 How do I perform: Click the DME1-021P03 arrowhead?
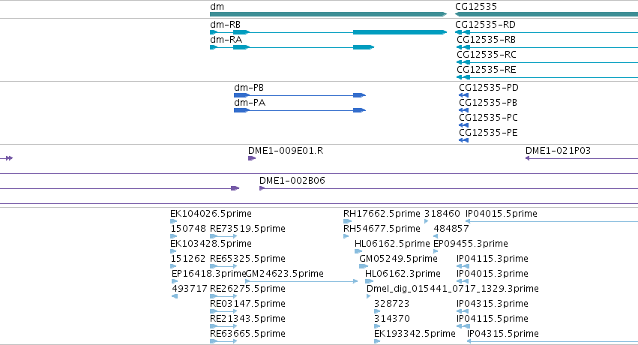pos(527,158)
